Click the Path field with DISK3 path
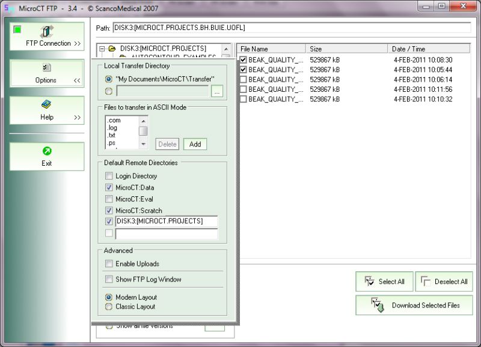Screen dimensions: 481x347 pyautogui.click(x=292, y=28)
